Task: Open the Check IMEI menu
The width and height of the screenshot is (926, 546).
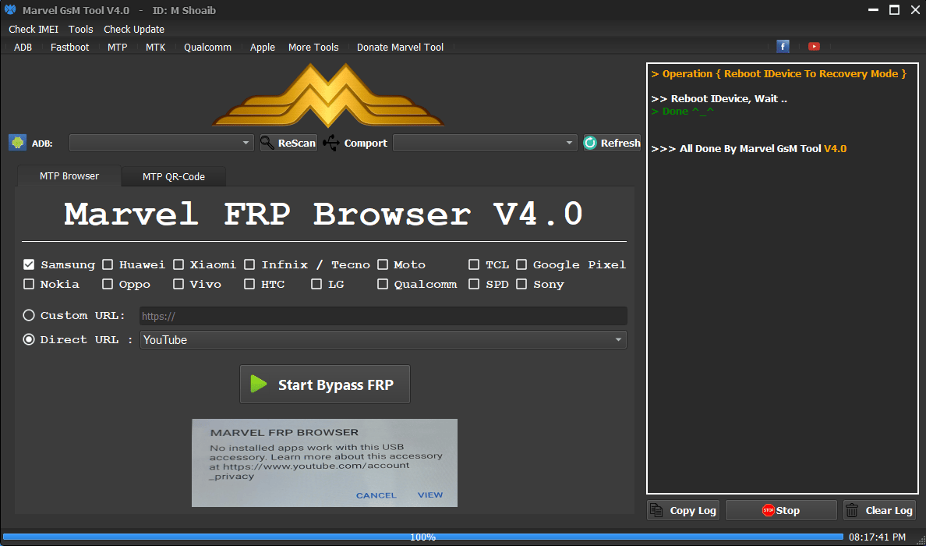Action: pos(33,29)
